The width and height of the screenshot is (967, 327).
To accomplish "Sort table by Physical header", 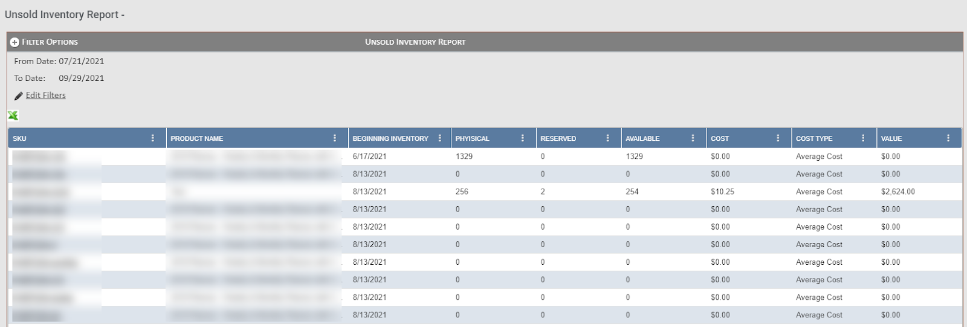I will pyautogui.click(x=472, y=138).
